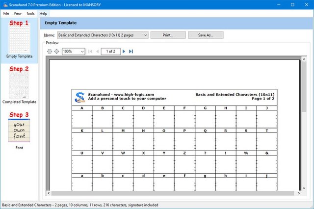Go to first page of preview
Image resolution: width=314 pixels, height=209 pixels.
(x=90, y=51)
